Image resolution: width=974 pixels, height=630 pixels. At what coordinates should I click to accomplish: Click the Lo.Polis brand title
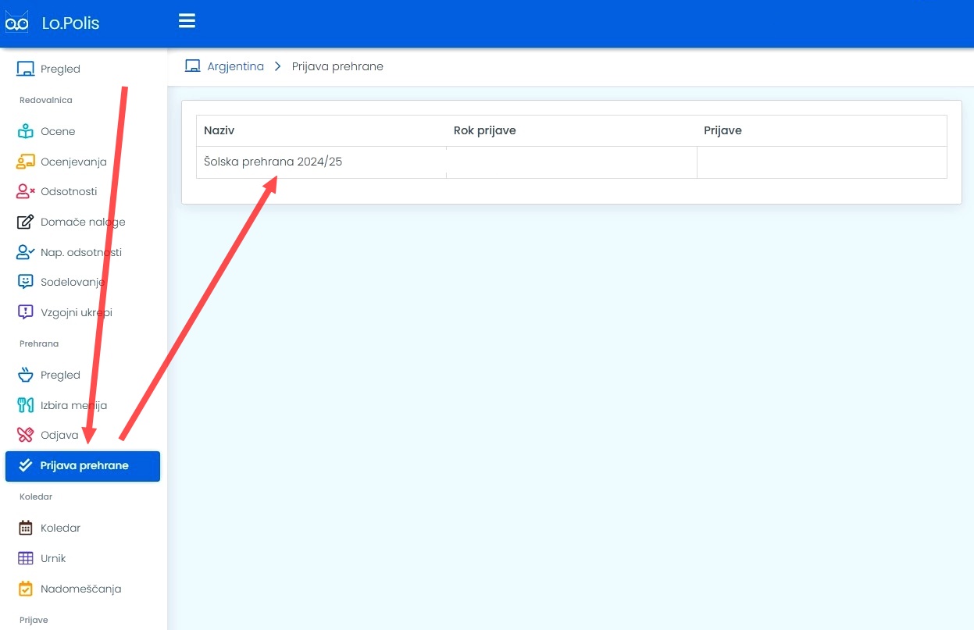tap(70, 23)
